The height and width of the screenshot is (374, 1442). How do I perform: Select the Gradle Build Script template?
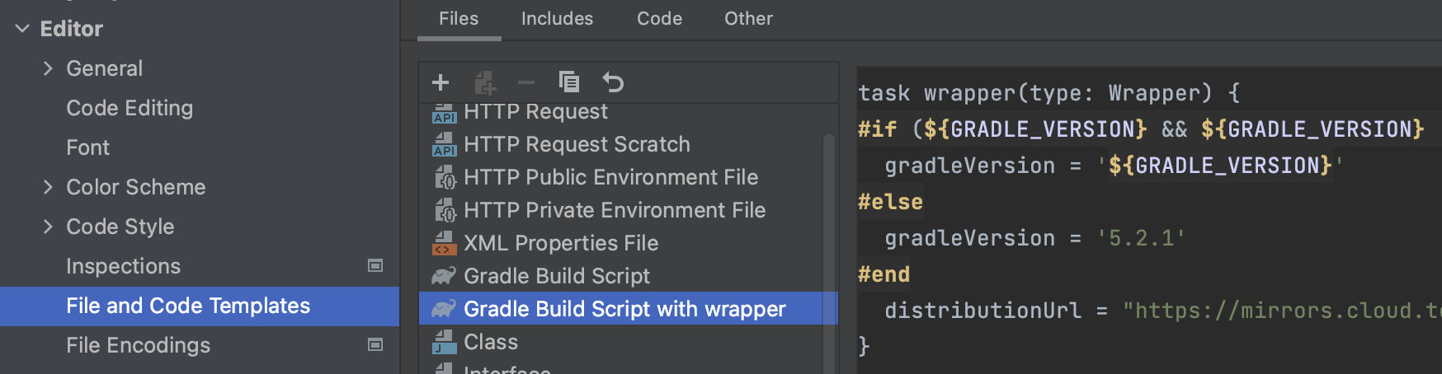tap(556, 276)
